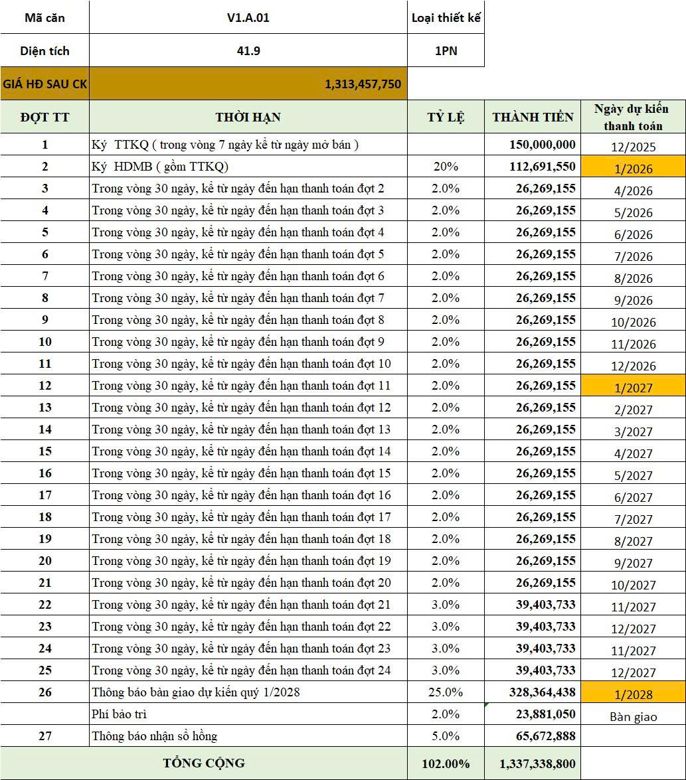Click the Ngày dự kiến thanh toán header
This screenshot has height=780, width=686.
633,117
